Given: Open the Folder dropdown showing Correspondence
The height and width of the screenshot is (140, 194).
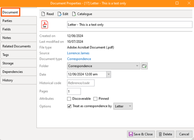Looking at the screenshot, I should point(104,66).
